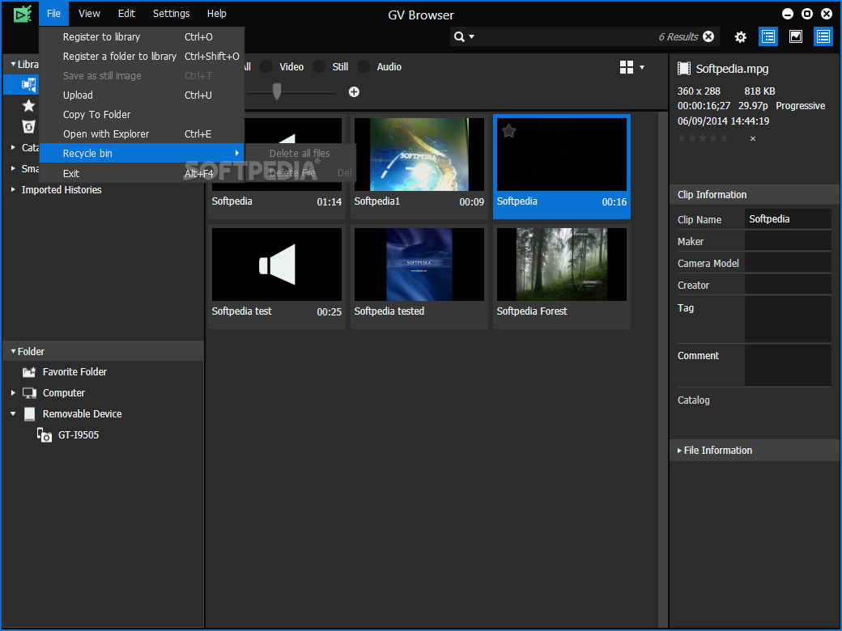Image resolution: width=842 pixels, height=631 pixels.
Task: Expand the Computer tree node
Action: point(13,393)
